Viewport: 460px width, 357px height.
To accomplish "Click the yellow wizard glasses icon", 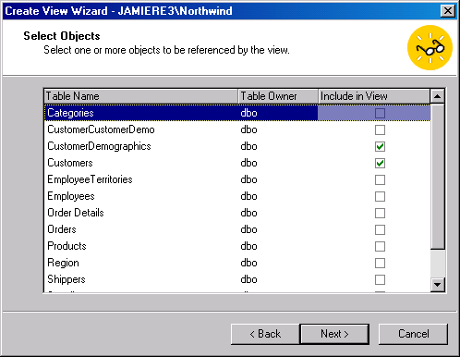I will click(430, 48).
